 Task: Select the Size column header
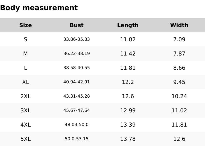[x=25, y=25]
